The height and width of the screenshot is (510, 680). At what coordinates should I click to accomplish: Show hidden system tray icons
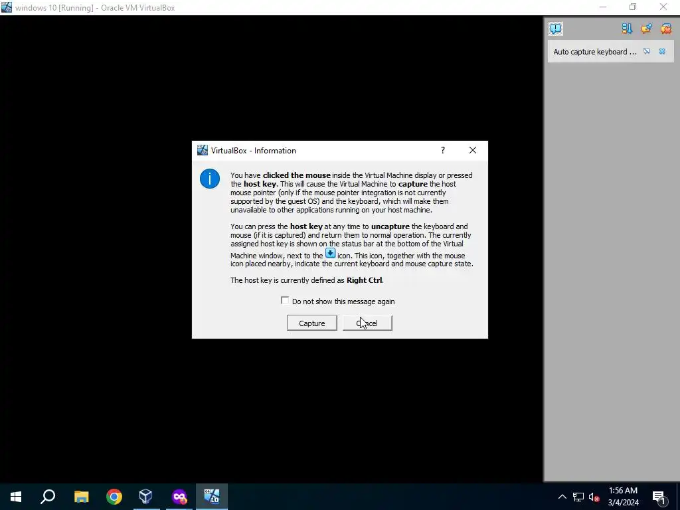tap(562, 497)
